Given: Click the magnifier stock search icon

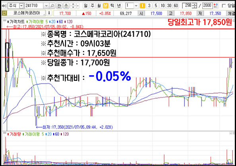Looking at the screenshot, I should click(52, 6).
